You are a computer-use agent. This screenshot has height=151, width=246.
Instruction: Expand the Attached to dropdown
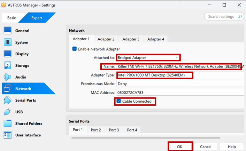click(148, 57)
